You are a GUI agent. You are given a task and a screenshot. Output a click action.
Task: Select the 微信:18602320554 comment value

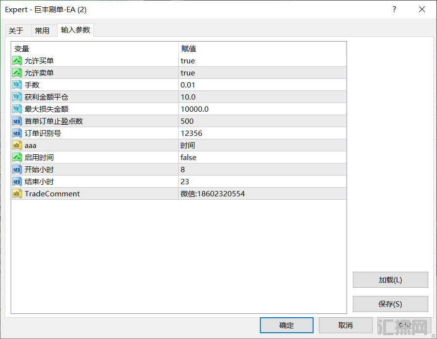(x=212, y=194)
